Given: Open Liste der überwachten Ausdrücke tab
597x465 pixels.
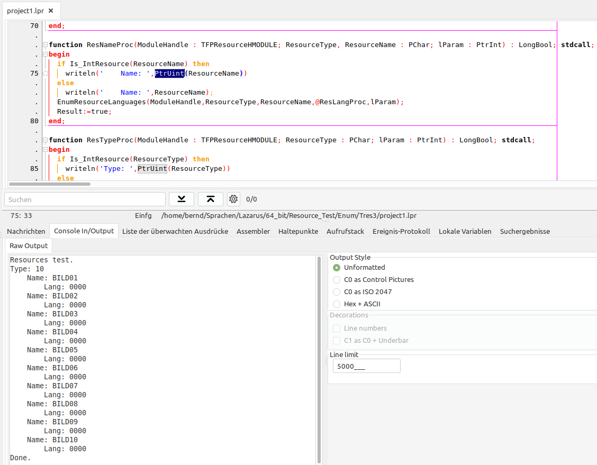Looking at the screenshot, I should 175,231.
